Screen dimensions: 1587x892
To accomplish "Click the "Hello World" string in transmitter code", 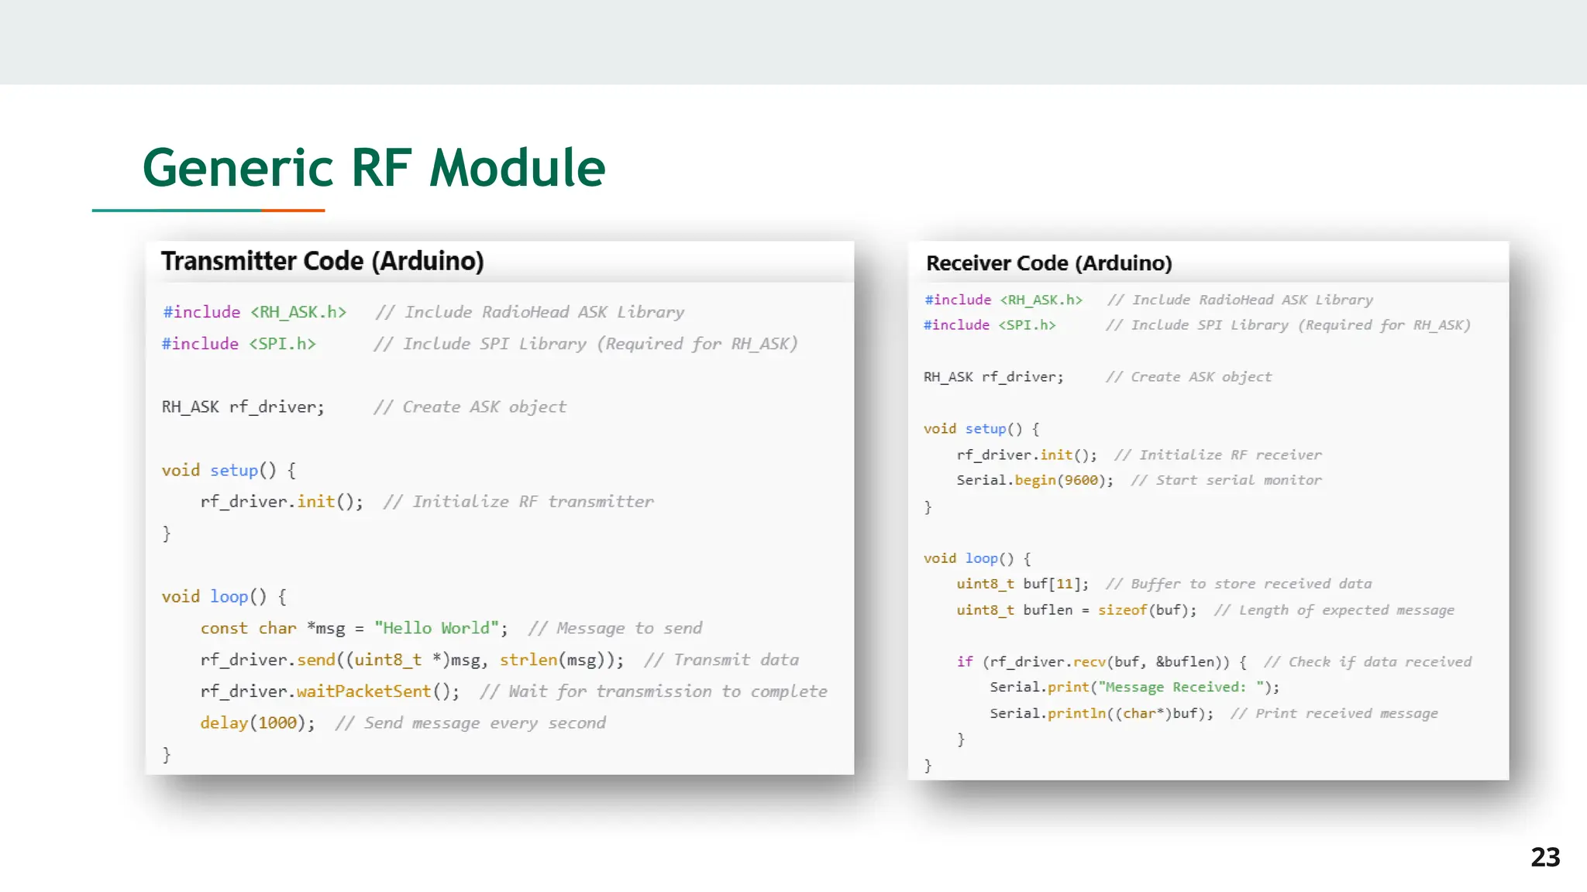I will click(435, 628).
